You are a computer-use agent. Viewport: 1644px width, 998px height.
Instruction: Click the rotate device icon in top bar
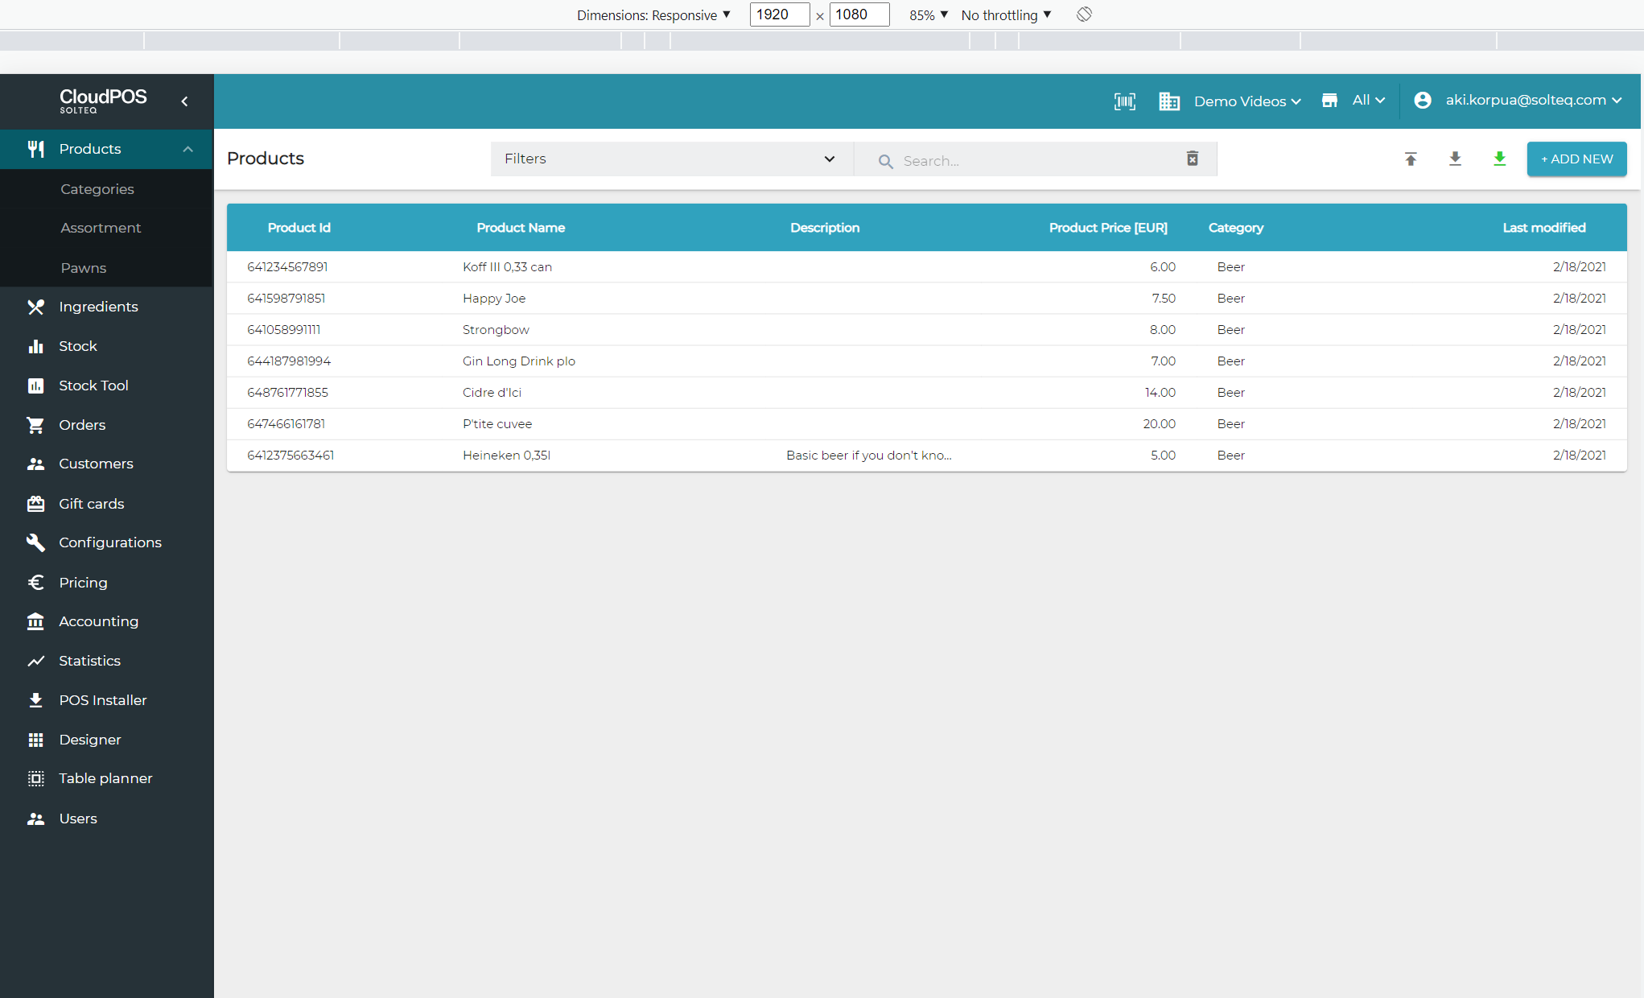tap(1084, 14)
